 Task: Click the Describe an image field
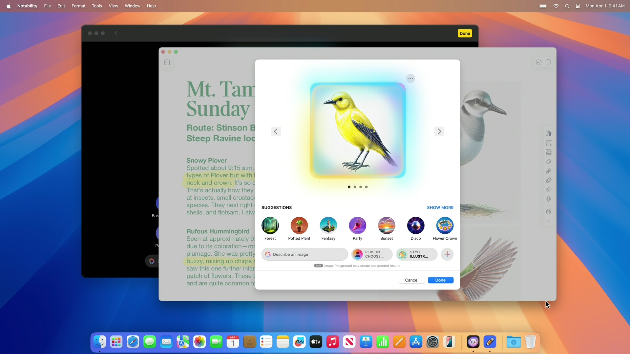305,254
